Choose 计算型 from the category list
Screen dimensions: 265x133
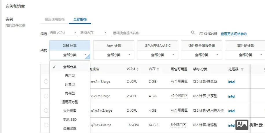coord(70,85)
